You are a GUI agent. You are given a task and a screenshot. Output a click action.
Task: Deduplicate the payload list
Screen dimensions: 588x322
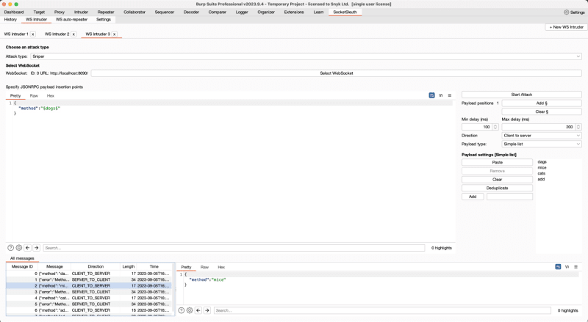497,188
